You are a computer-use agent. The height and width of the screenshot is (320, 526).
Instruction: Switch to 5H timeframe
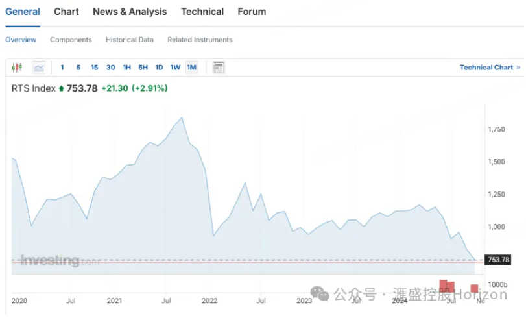pos(143,68)
